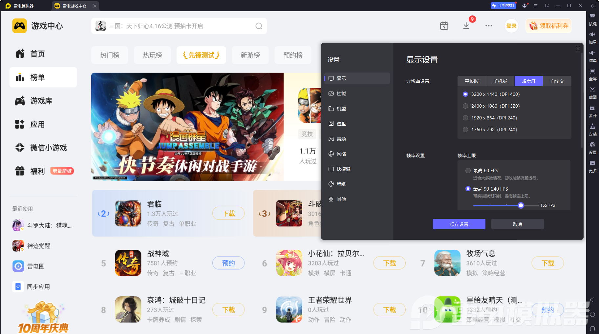
Task: Click the search magnifier icon
Action: (x=259, y=26)
